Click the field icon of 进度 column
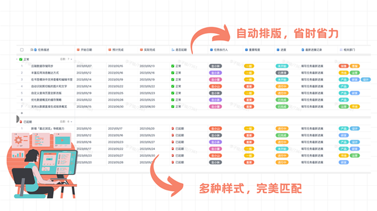Image resolution: width=377 pixels, height=211 pixels. 278,50
